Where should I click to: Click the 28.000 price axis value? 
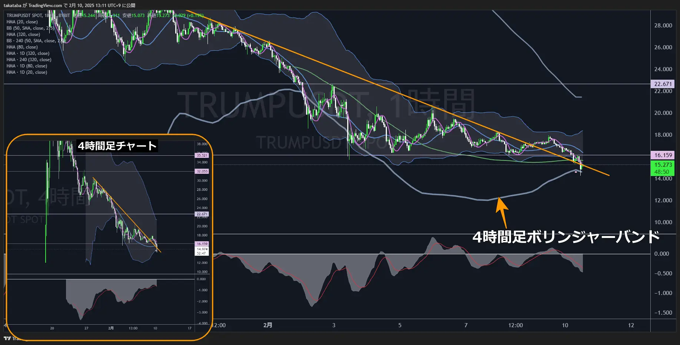tap(663, 26)
